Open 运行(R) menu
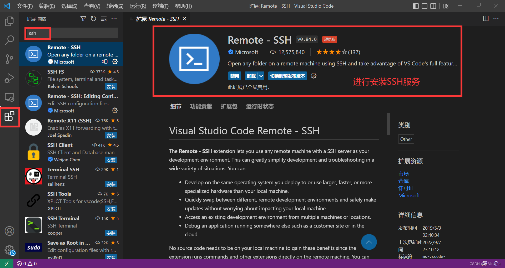The height and width of the screenshot is (268, 505). tap(138, 6)
